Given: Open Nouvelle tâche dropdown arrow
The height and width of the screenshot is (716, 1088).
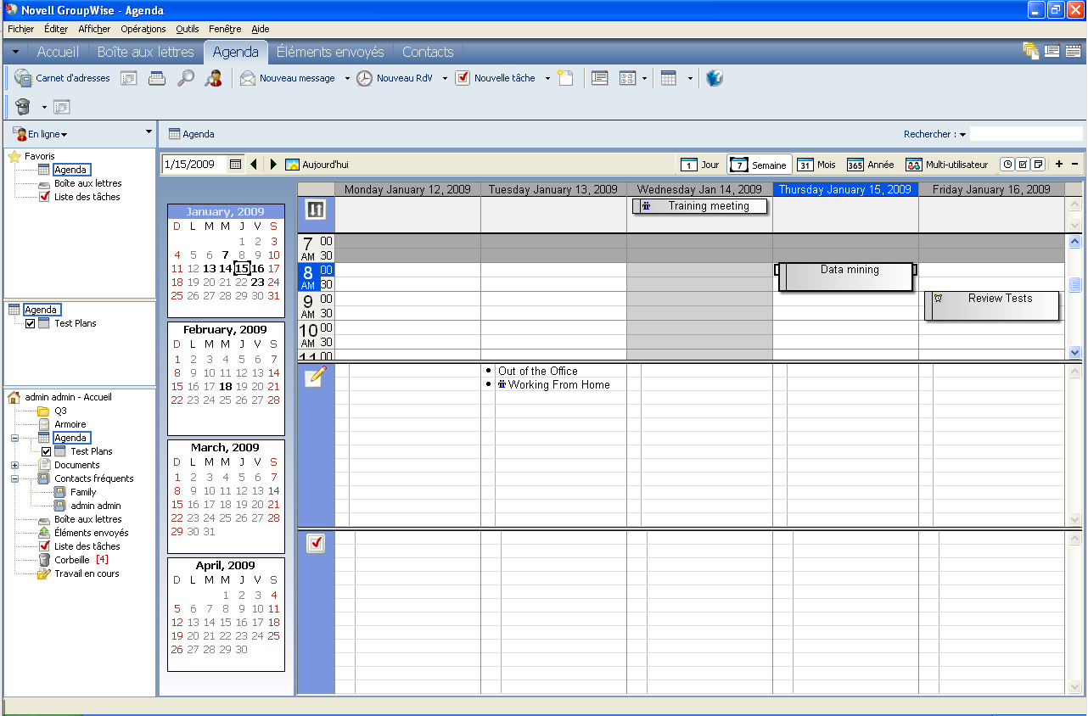Looking at the screenshot, I should pyautogui.click(x=547, y=79).
